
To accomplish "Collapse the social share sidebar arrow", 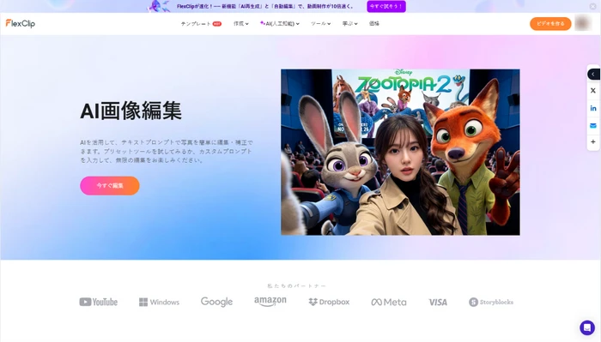I will coord(593,74).
